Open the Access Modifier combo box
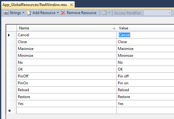Image resolution: width=174 pixels, height=119 pixels. pos(157,13)
